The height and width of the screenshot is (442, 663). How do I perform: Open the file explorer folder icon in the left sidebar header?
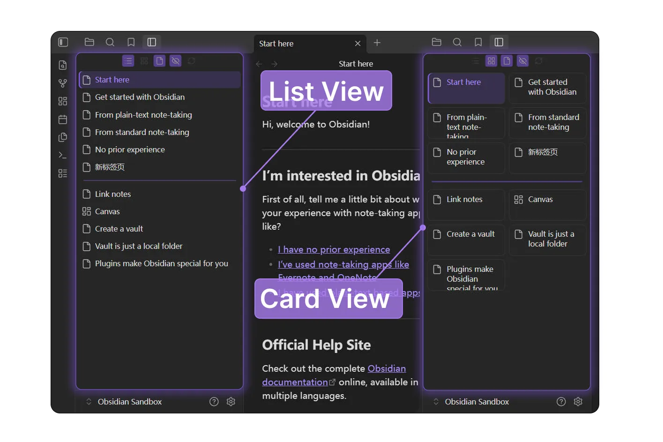(x=89, y=42)
